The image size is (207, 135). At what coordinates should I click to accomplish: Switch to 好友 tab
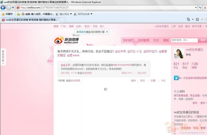pos(156,40)
